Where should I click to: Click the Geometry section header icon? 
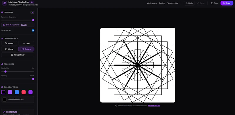(2, 12)
